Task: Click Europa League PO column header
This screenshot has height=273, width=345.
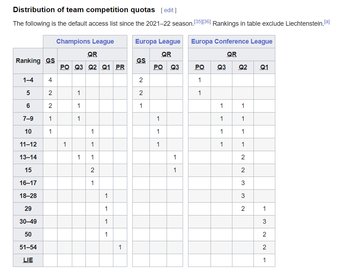Action: 158,67
